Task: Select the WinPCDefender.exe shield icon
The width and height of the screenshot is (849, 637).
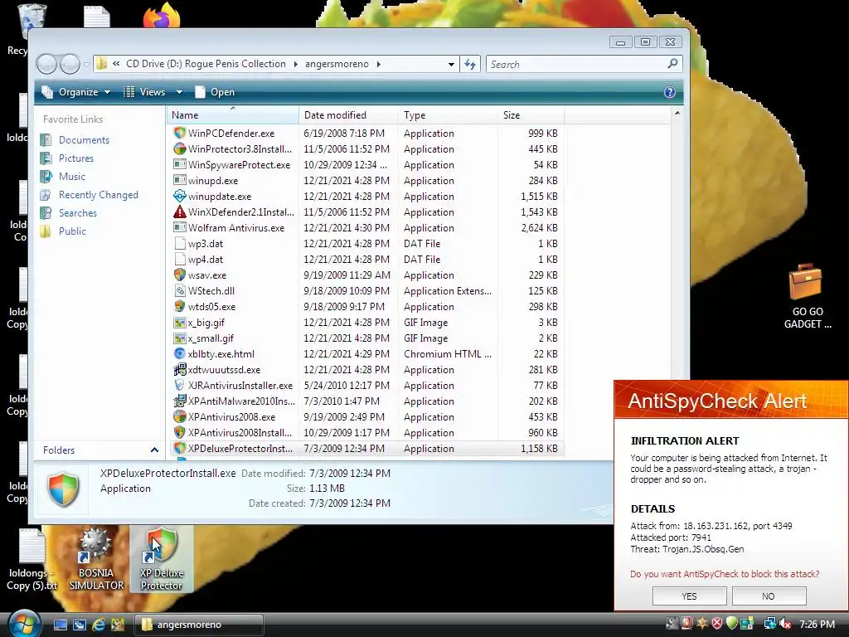Action: (x=180, y=133)
